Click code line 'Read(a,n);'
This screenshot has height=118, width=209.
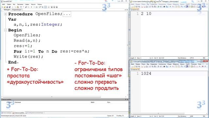[27, 41]
